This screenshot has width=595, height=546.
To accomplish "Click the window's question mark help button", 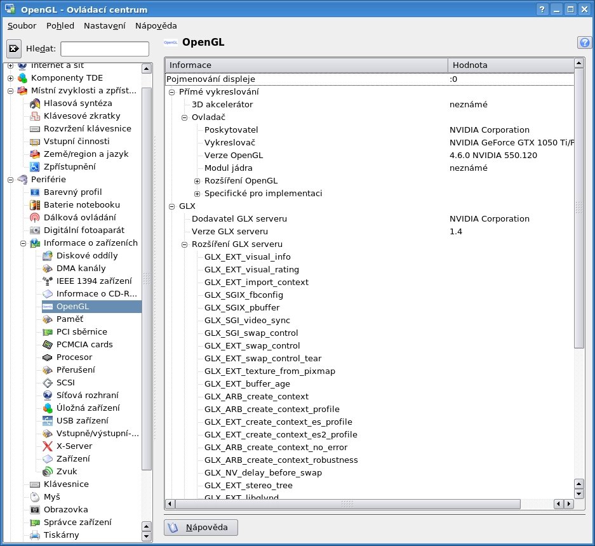I will [x=542, y=9].
